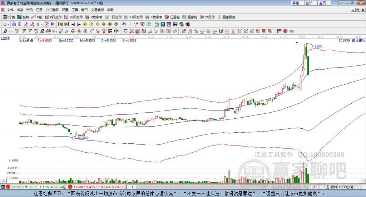The image size is (366, 197).
Task: Open the 六角形 hexagon tool
Action: (x=207, y=17)
